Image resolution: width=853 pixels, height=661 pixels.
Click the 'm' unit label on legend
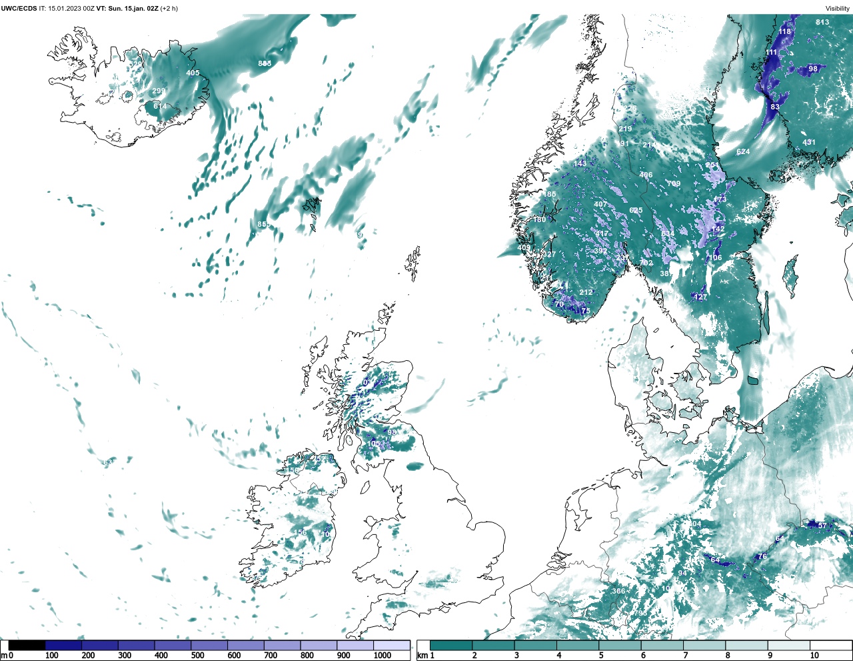coord(4,656)
